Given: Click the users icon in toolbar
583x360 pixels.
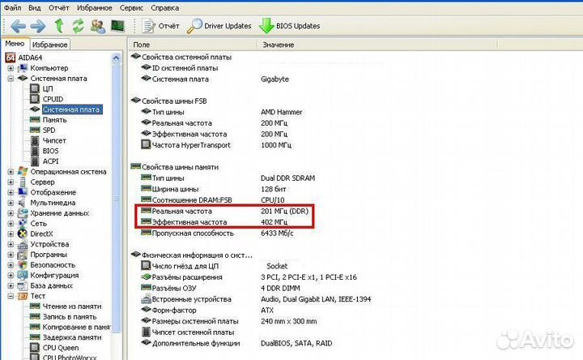Looking at the screenshot, I should (x=98, y=25).
